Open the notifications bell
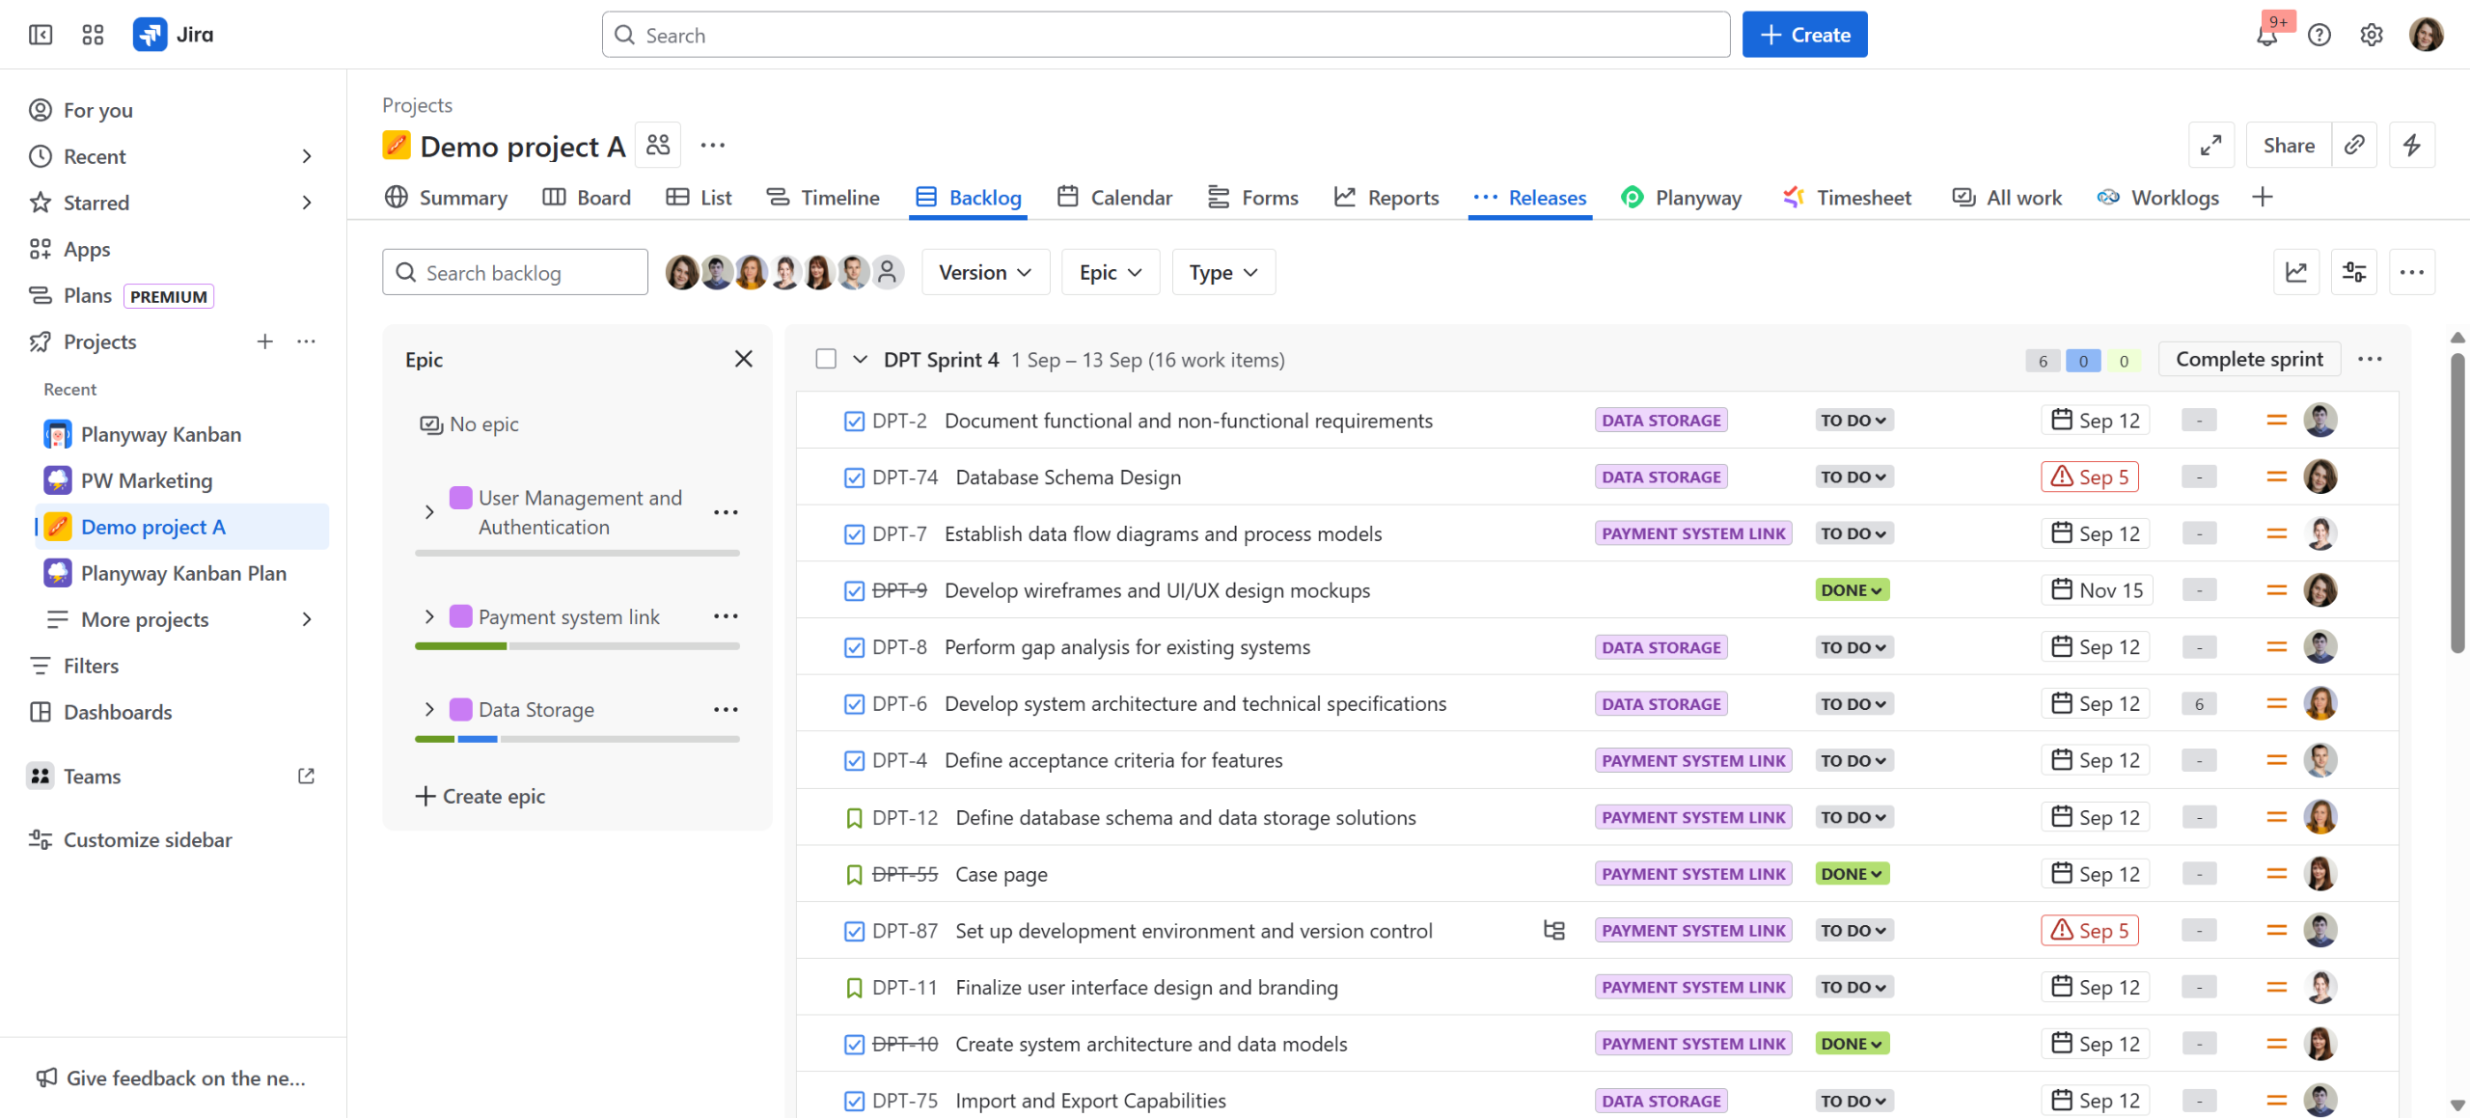Viewport: 2470px width, 1118px height. 2266,36
